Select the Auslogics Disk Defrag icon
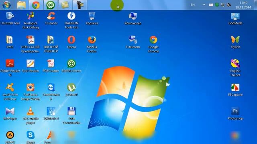 tap(31, 20)
